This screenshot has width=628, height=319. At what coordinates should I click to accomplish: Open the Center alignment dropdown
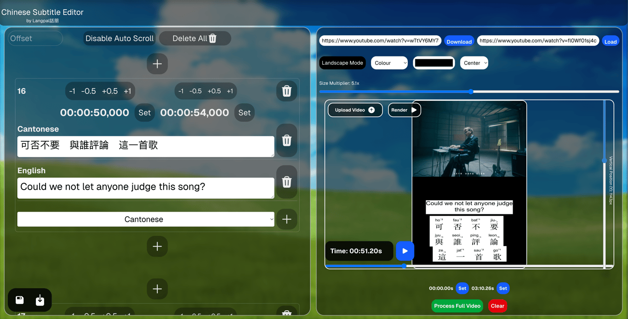(x=474, y=63)
